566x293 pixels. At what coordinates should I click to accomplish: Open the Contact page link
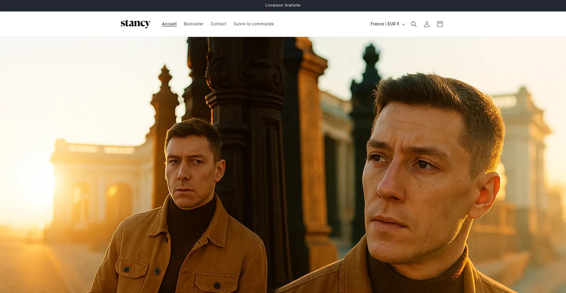pyautogui.click(x=218, y=24)
